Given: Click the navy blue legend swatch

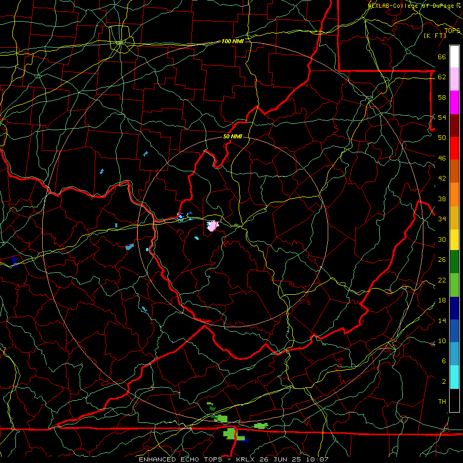Looking at the screenshot, I should [454, 308].
